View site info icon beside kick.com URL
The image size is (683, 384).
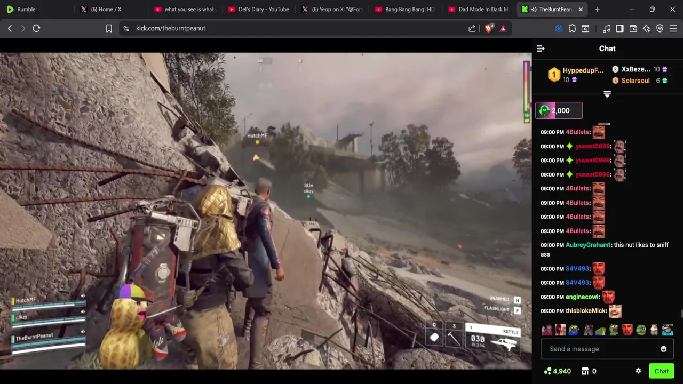pyautogui.click(x=126, y=28)
